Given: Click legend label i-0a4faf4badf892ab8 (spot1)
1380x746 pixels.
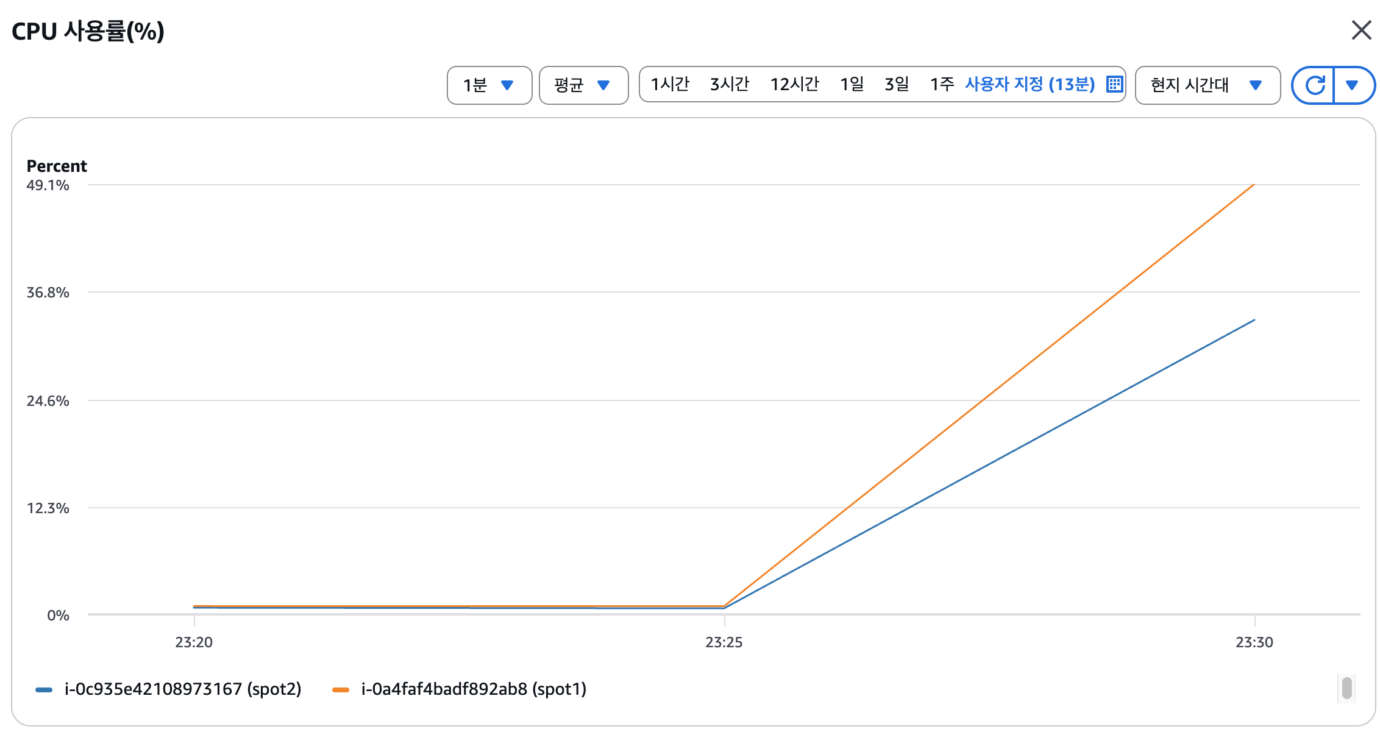Looking at the screenshot, I should [474, 689].
